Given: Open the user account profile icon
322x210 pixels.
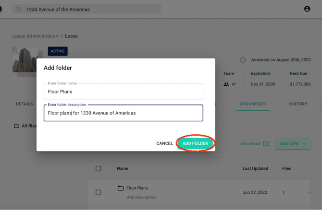Looking at the screenshot, I should click(307, 9).
